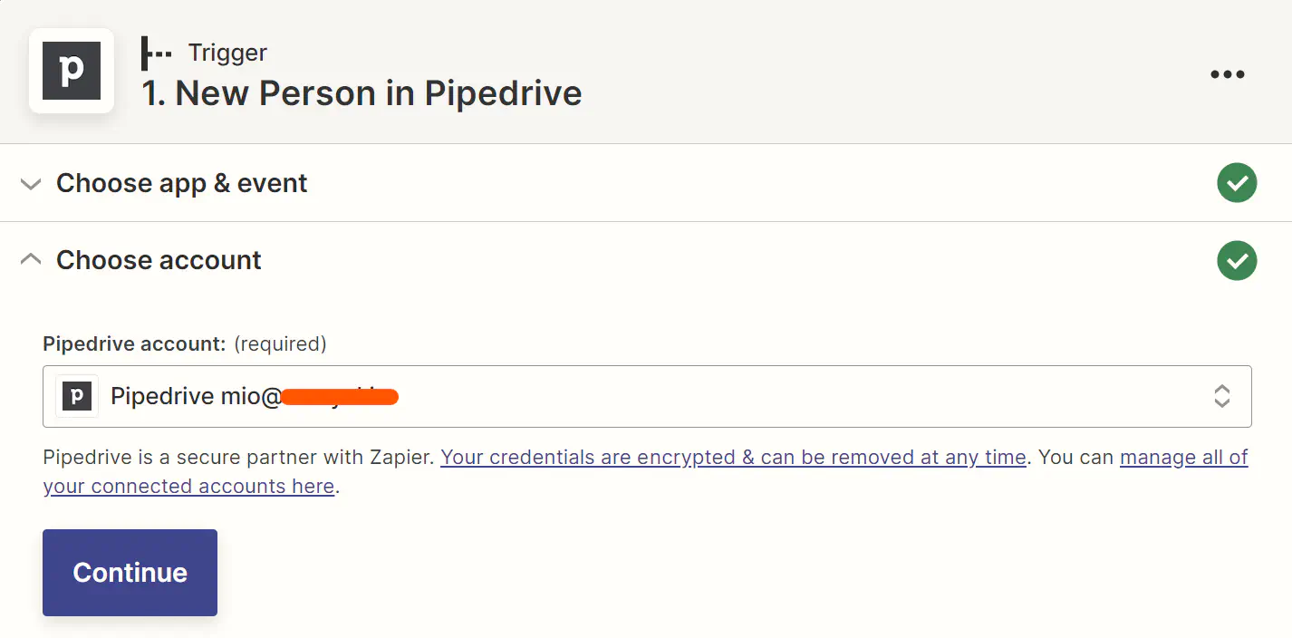Viewport: 1292px width, 638px height.
Task: Select the Trigger label in the header
Action: (x=227, y=53)
